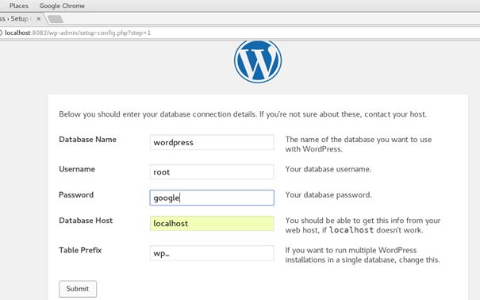The width and height of the screenshot is (480, 300).
Task: Submit the database connection form
Action: tap(78, 289)
